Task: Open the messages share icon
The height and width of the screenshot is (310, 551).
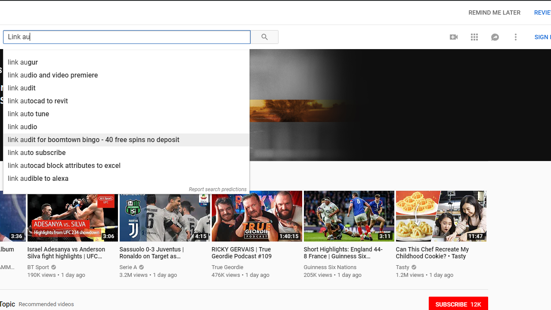Action: [495, 37]
